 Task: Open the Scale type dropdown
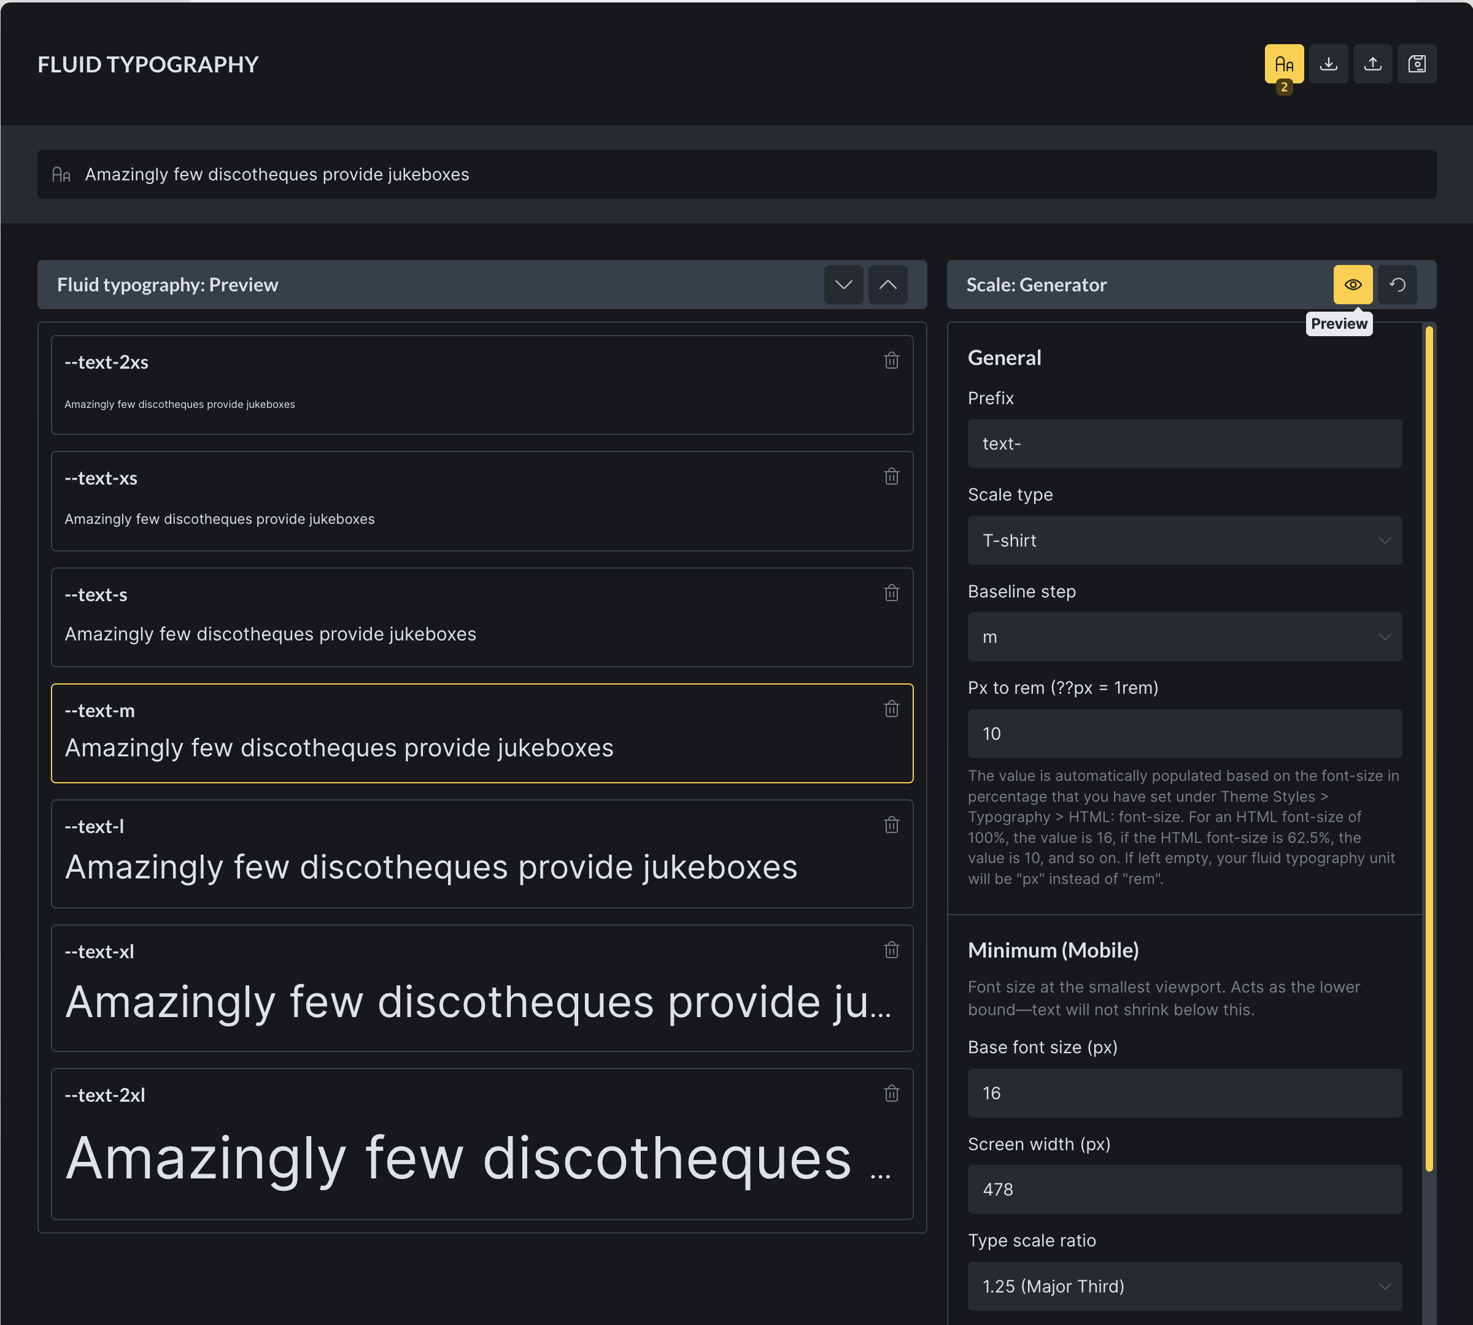(1184, 540)
